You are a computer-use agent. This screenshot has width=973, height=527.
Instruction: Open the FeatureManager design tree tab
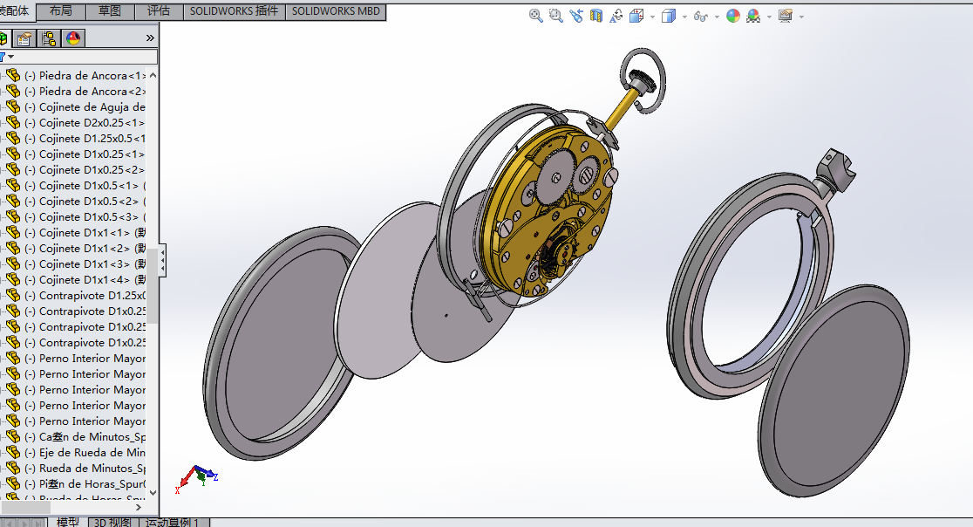click(3, 38)
